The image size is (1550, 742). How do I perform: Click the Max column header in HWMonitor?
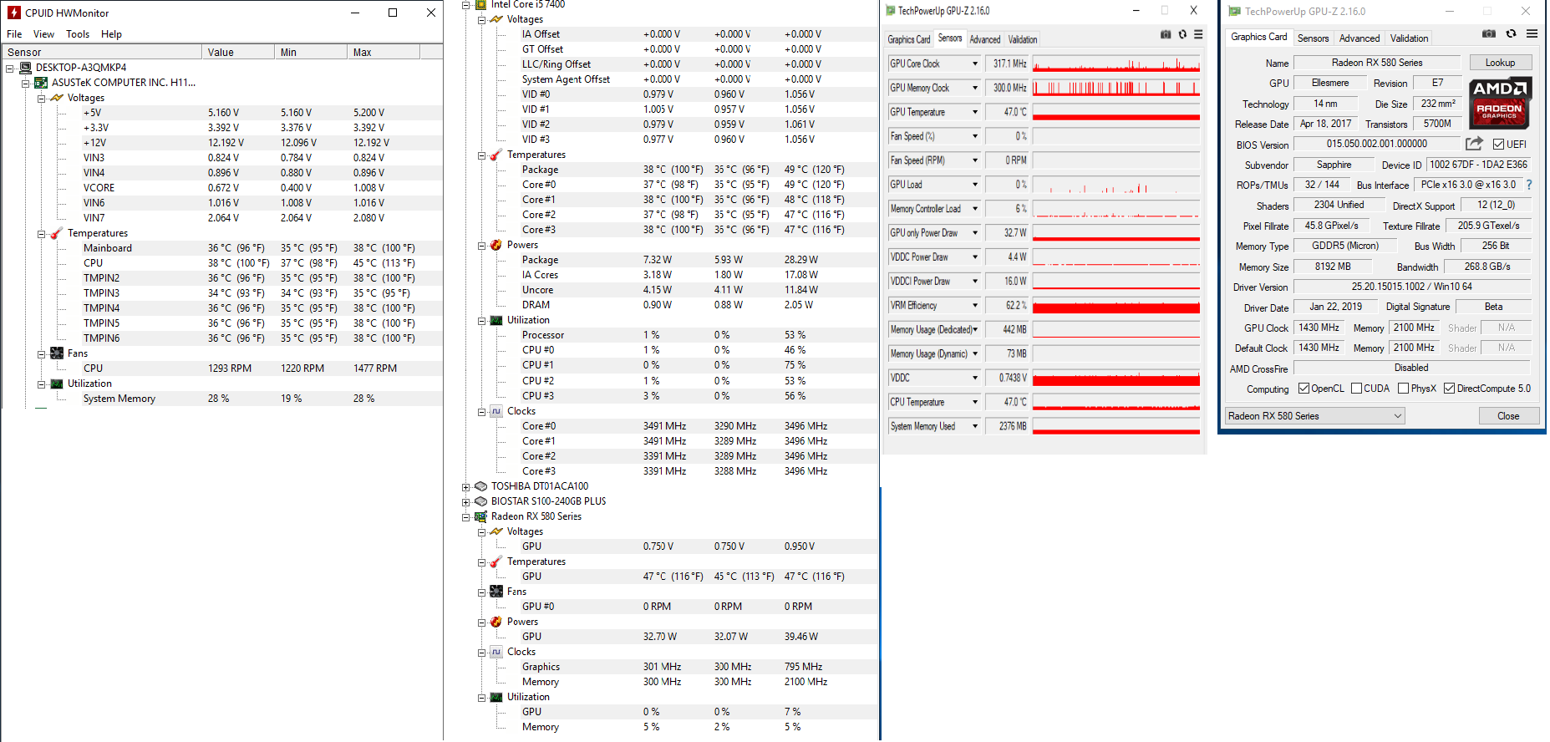[x=384, y=52]
